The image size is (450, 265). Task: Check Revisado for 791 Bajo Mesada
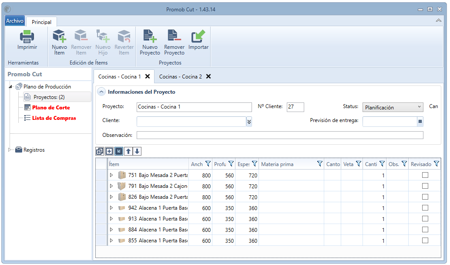click(425, 186)
